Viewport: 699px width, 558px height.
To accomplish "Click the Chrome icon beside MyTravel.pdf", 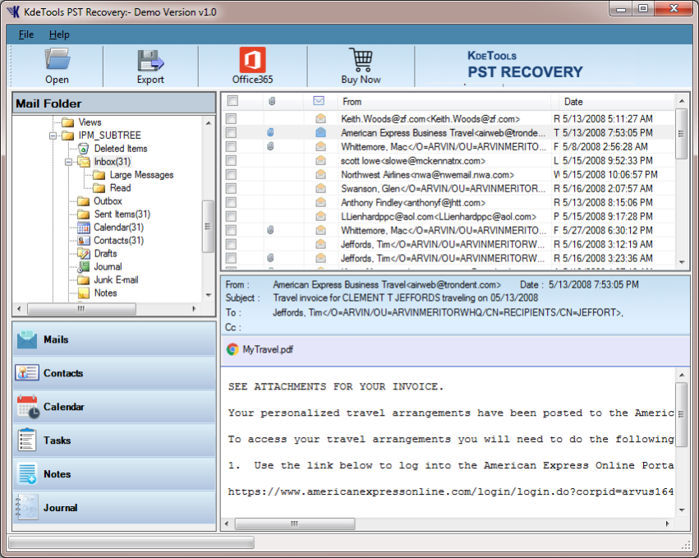I will (x=232, y=350).
